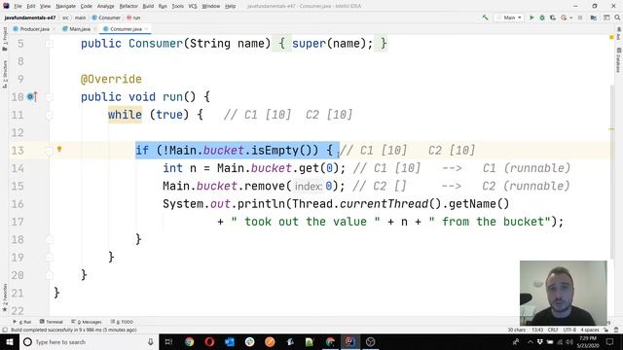623x350 pixels.
Task: Click fold end marker on line 20
Action: point(50,274)
